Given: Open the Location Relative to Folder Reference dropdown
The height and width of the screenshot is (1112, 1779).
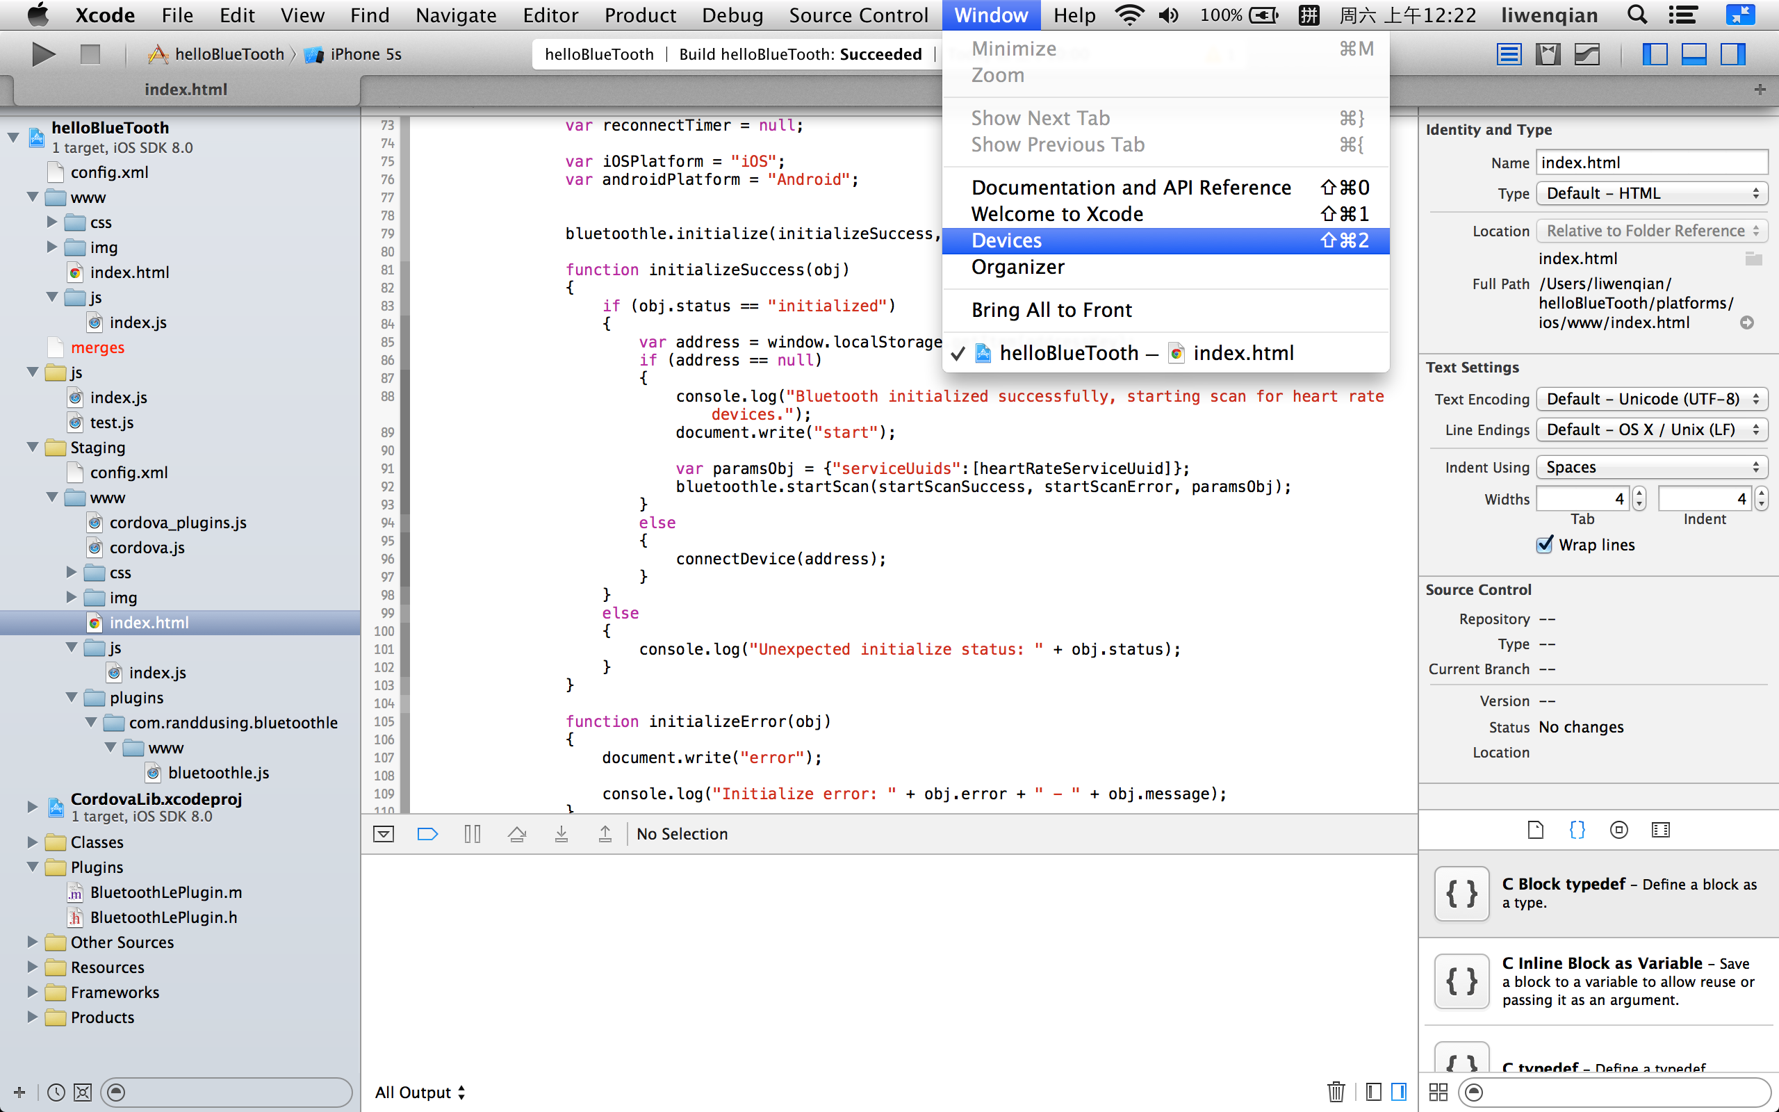Looking at the screenshot, I should [1652, 231].
